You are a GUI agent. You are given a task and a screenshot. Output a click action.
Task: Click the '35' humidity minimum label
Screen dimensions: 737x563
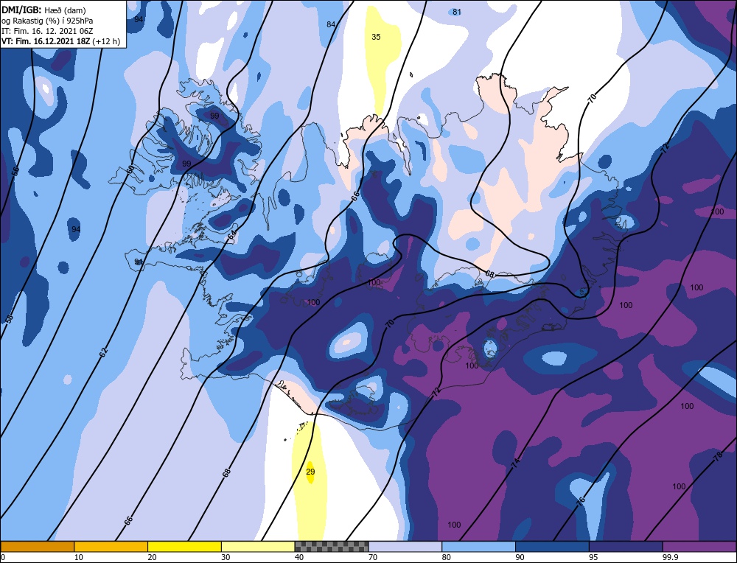click(376, 37)
